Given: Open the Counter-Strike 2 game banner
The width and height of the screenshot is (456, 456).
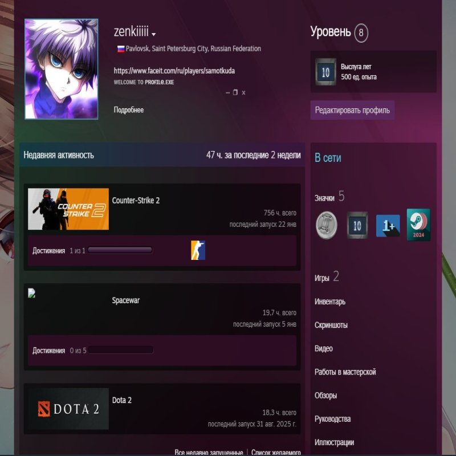Looking at the screenshot, I should (68, 209).
